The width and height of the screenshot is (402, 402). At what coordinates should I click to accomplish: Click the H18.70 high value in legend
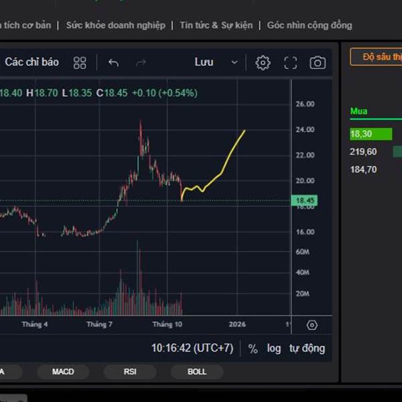tap(42, 93)
